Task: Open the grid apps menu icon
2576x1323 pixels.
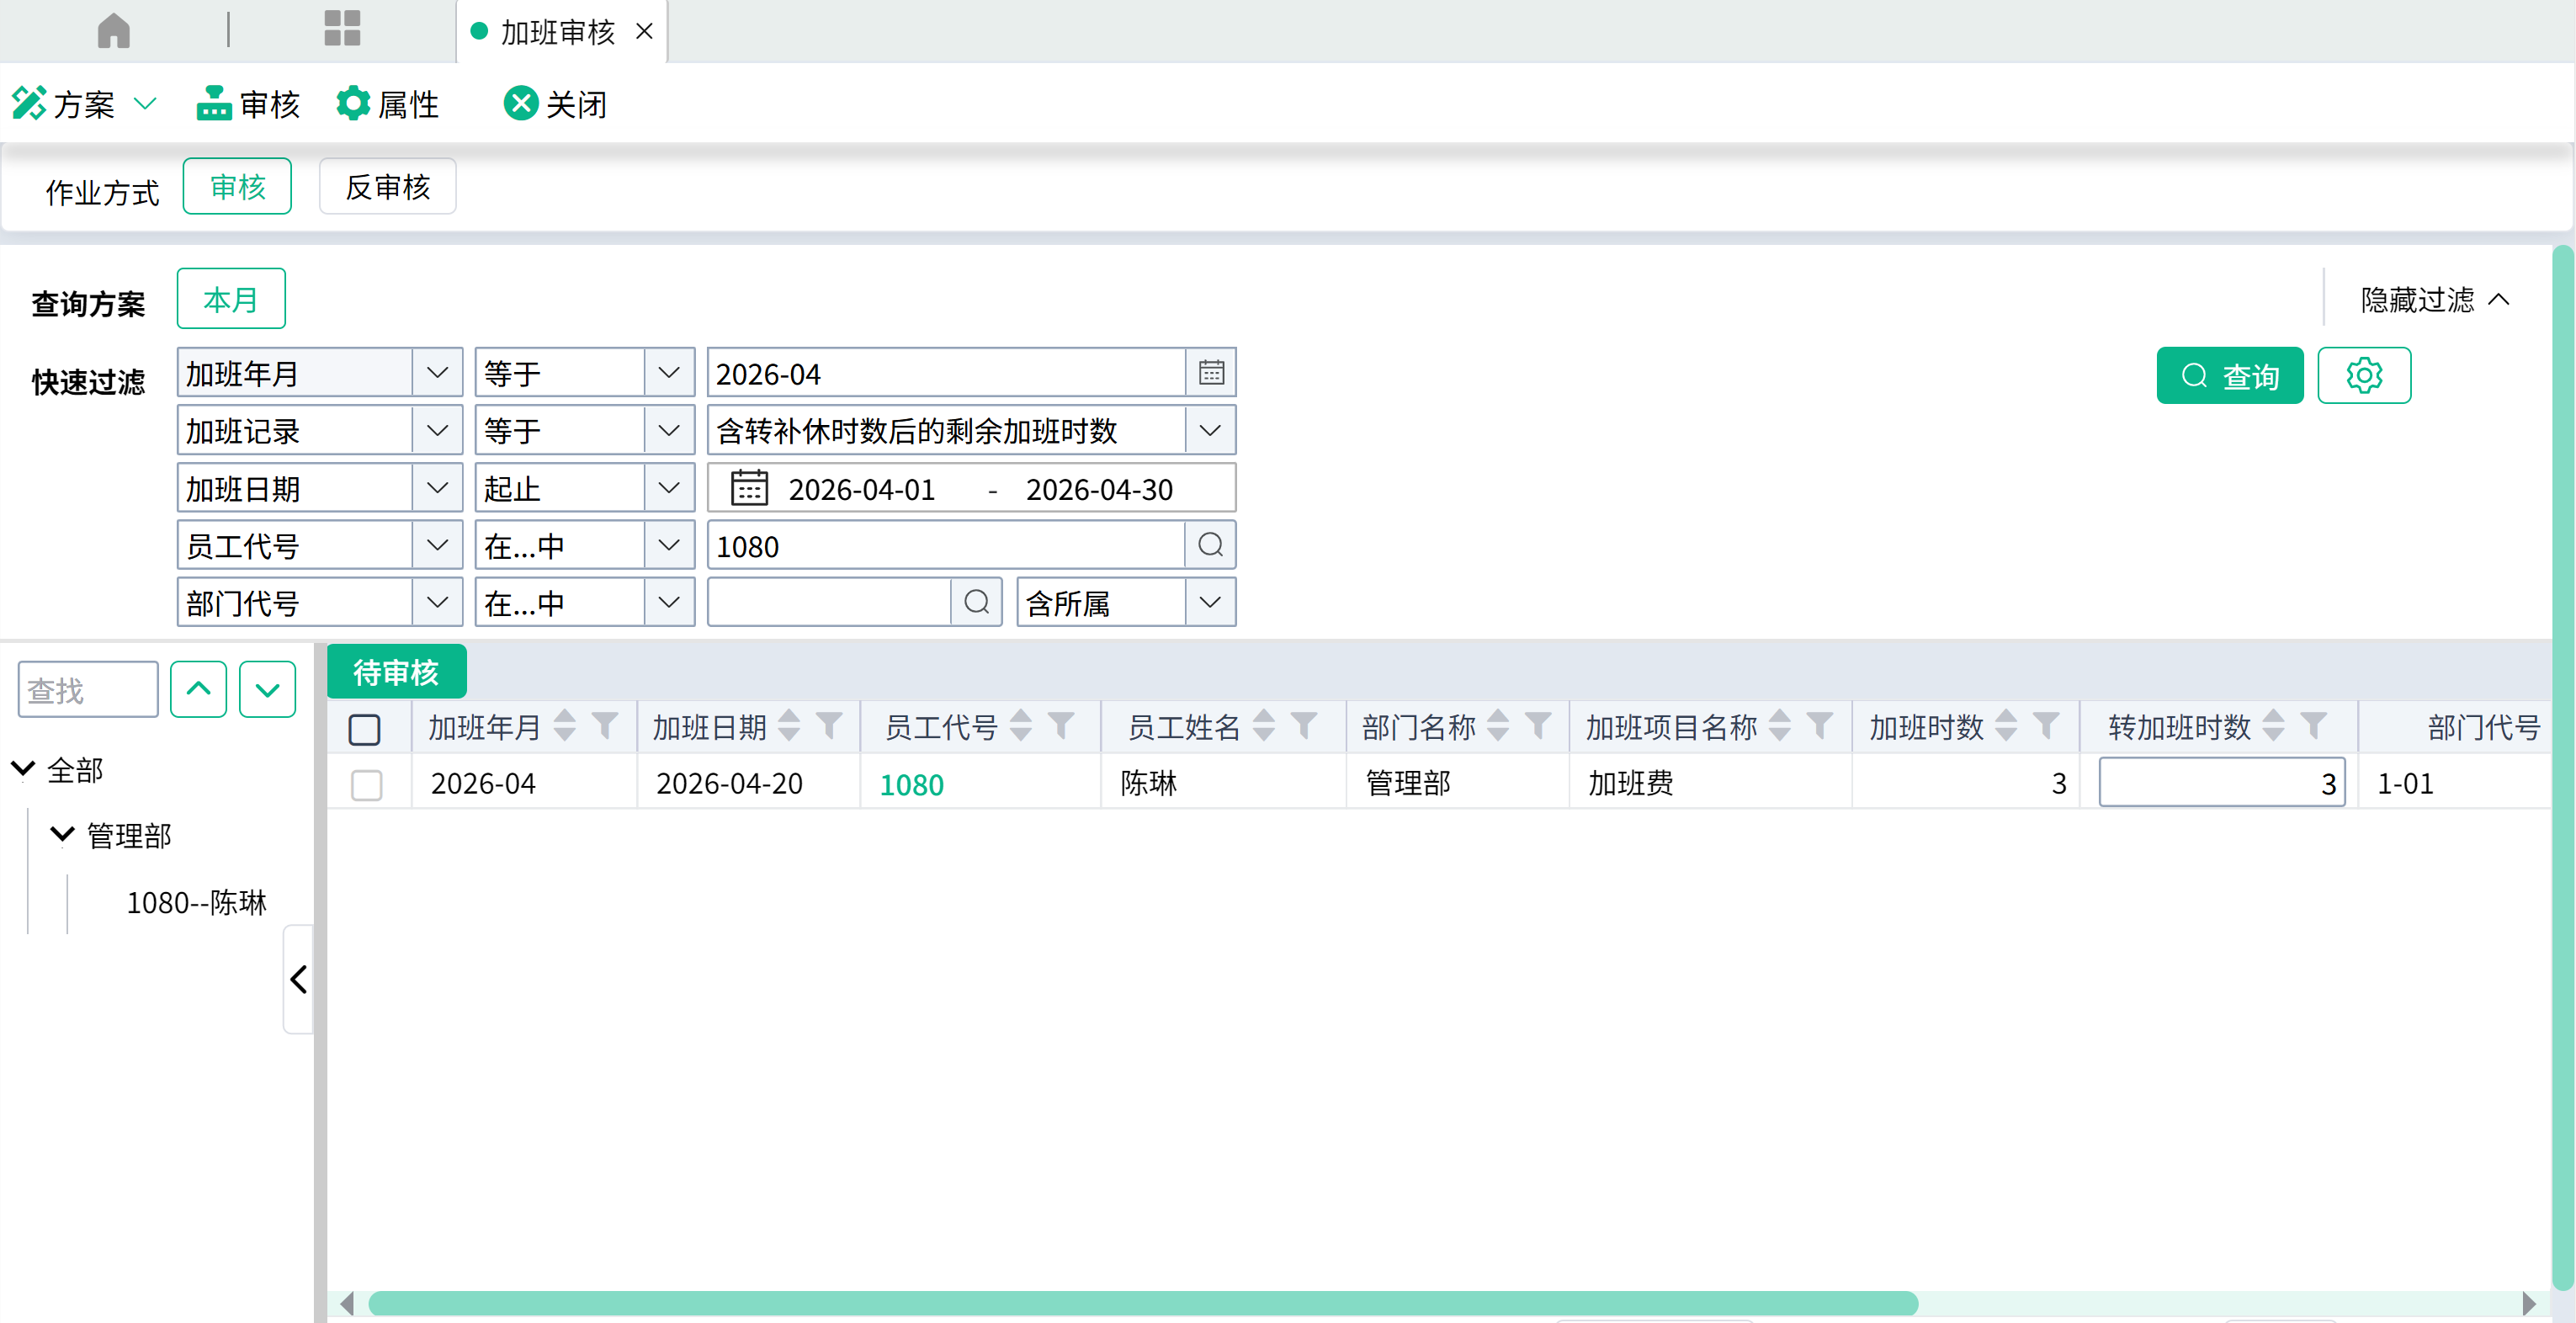Action: (342, 29)
